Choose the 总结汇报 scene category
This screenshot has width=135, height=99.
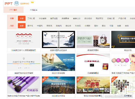[111, 18]
